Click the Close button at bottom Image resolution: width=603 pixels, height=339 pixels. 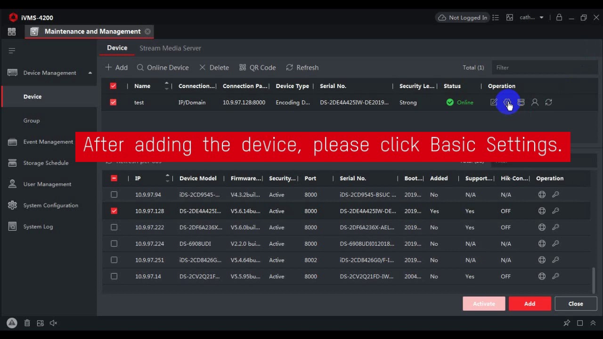576,304
